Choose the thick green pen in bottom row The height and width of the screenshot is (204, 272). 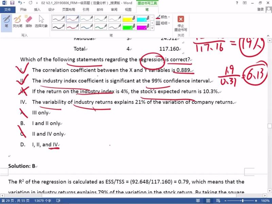click(x=101, y=27)
